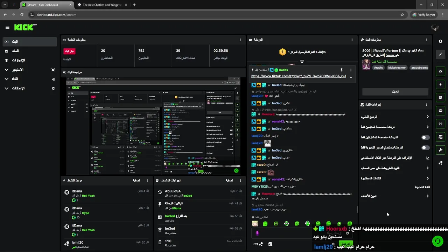This screenshot has width=448, height=252.
Task: Open AI chat moderation external link
Action: click(x=427, y=158)
